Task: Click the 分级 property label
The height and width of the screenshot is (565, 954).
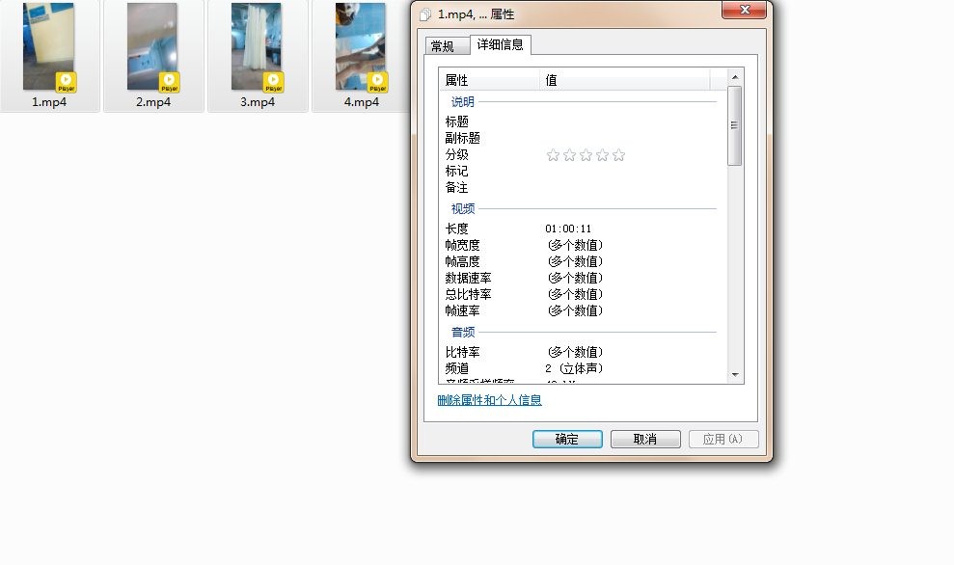Action: point(457,154)
